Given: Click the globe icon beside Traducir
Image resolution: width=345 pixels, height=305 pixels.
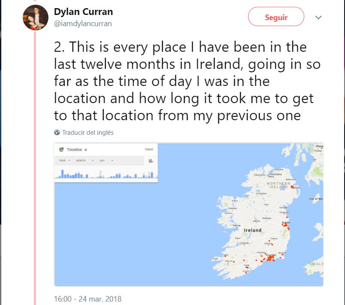Looking at the screenshot, I should [57, 133].
